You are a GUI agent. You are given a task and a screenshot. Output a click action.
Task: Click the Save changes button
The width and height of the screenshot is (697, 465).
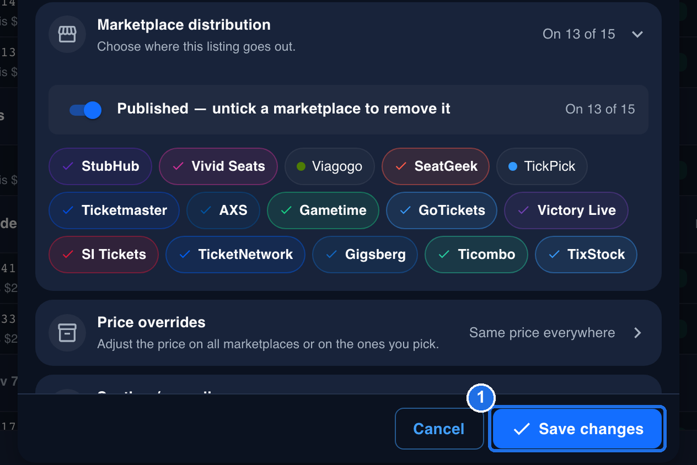[x=577, y=429]
